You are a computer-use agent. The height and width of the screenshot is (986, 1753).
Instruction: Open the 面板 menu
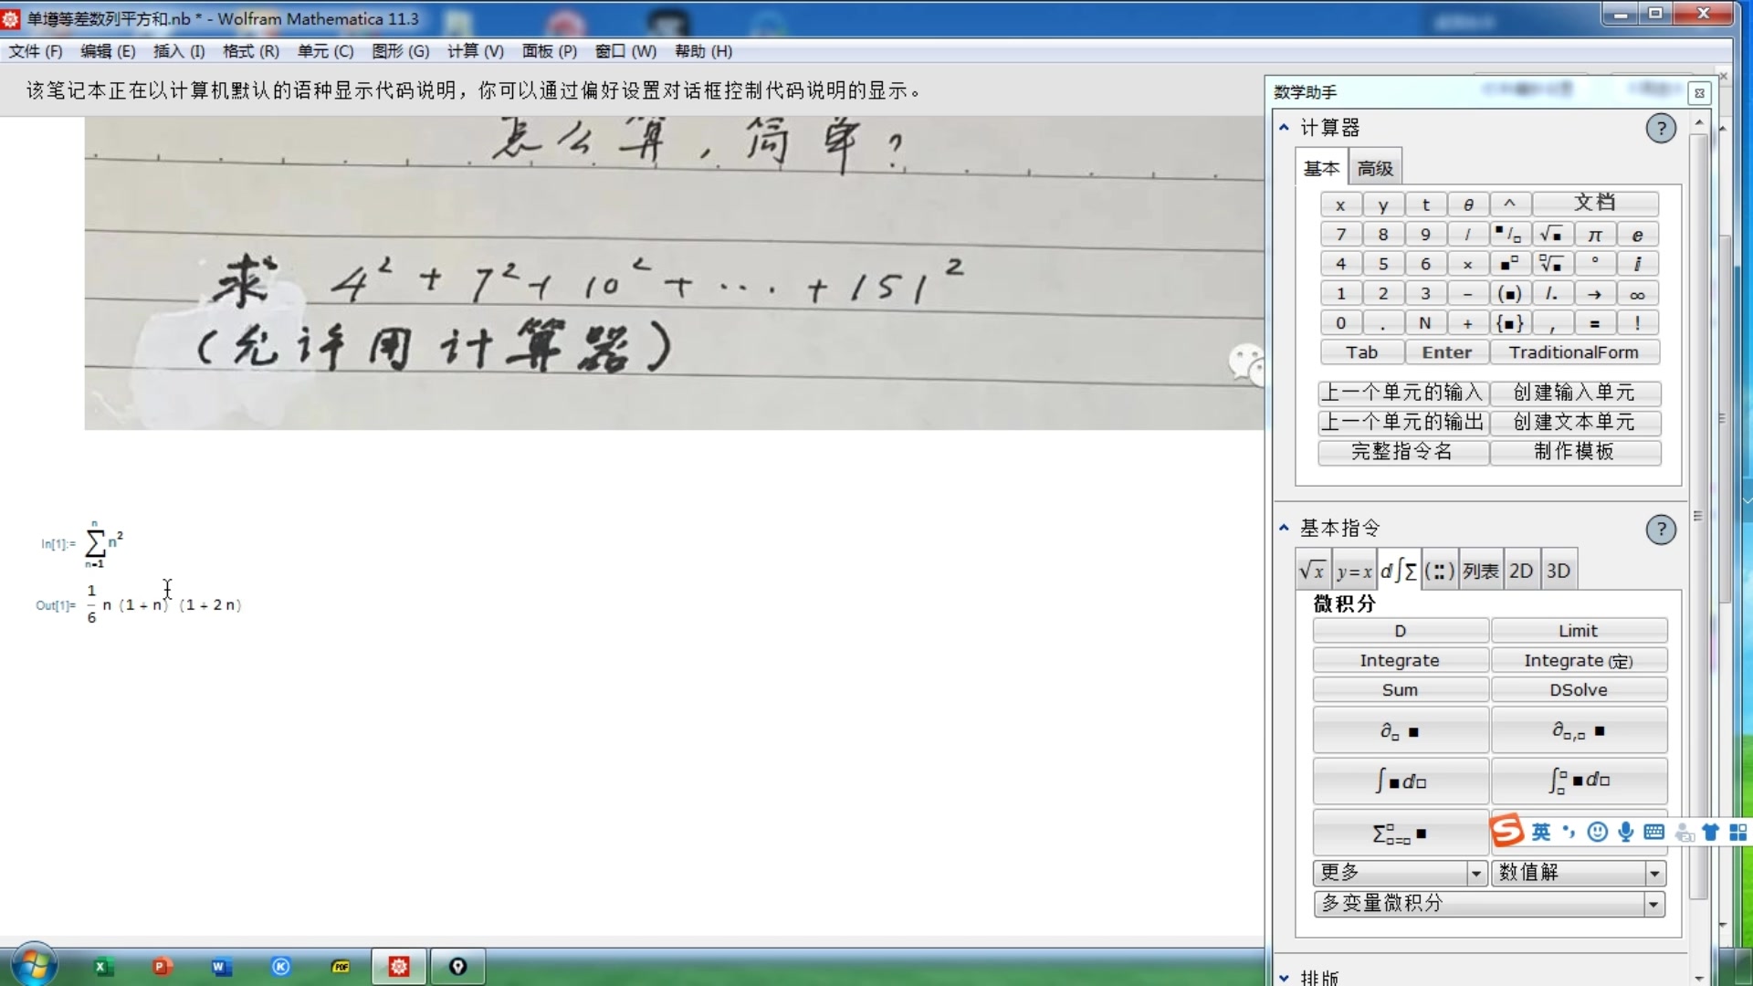[550, 51]
